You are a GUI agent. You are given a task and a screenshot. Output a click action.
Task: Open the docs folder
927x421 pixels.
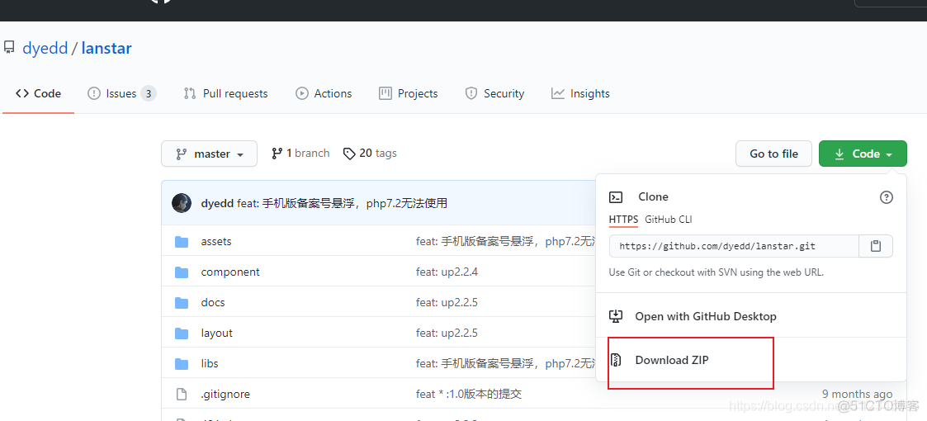pyautogui.click(x=213, y=302)
